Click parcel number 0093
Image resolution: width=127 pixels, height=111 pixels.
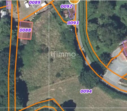coord(73,23)
